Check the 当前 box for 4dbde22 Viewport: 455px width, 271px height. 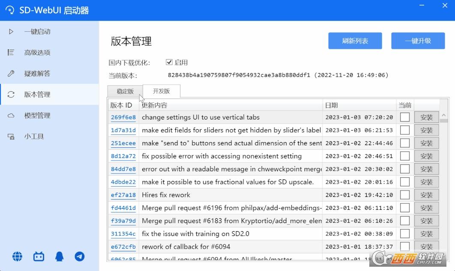(405, 182)
